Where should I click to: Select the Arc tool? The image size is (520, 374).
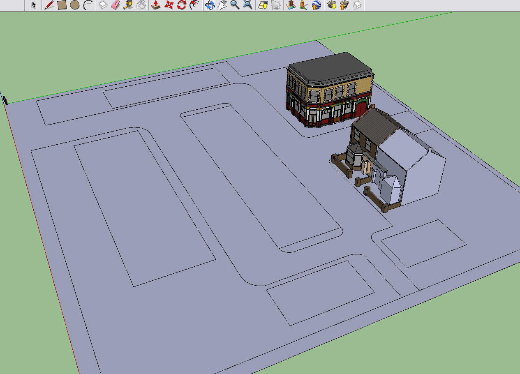(x=88, y=5)
